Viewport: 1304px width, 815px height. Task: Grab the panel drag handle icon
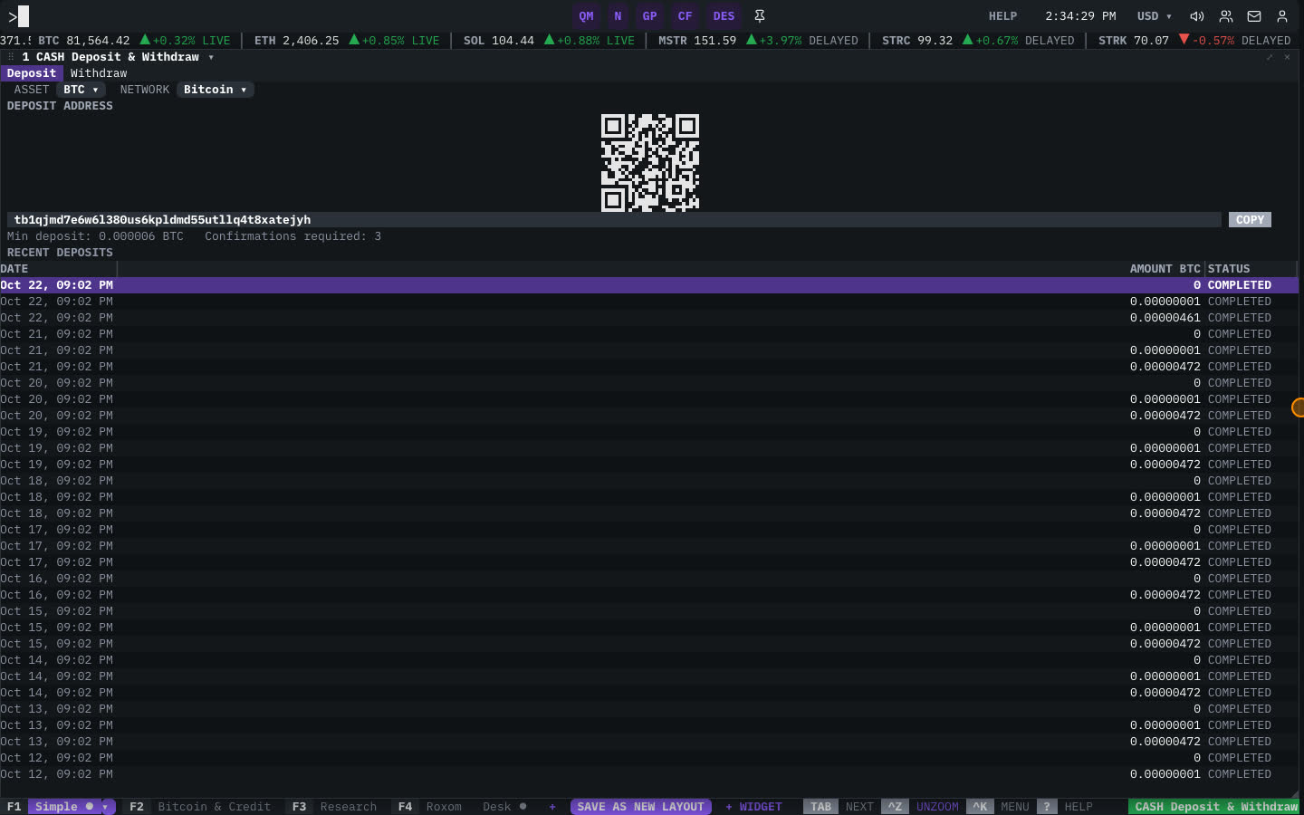coord(11,57)
